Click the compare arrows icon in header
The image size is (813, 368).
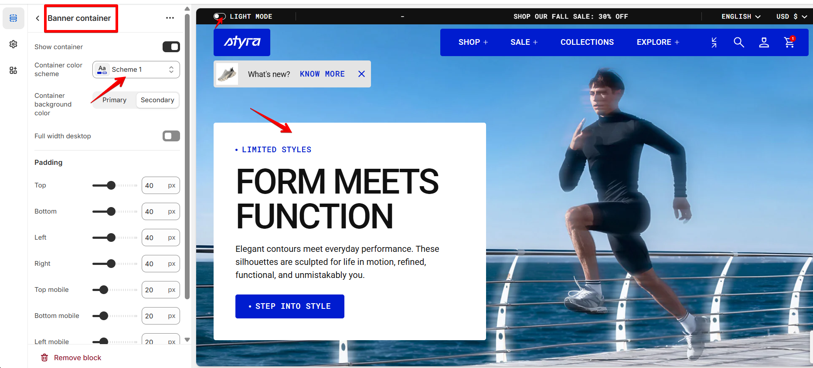coord(714,42)
